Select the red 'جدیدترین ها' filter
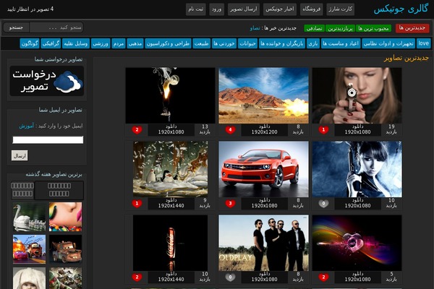The height and width of the screenshot is (289, 434). pos(412,28)
